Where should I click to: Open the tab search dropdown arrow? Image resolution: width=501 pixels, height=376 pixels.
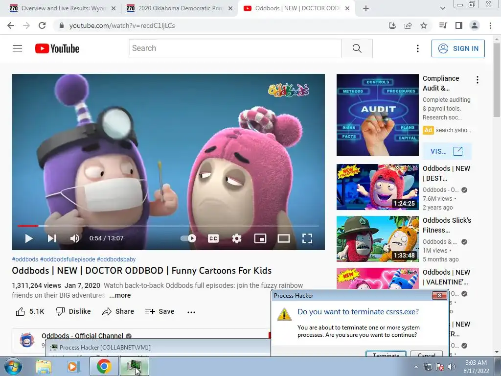442,8
